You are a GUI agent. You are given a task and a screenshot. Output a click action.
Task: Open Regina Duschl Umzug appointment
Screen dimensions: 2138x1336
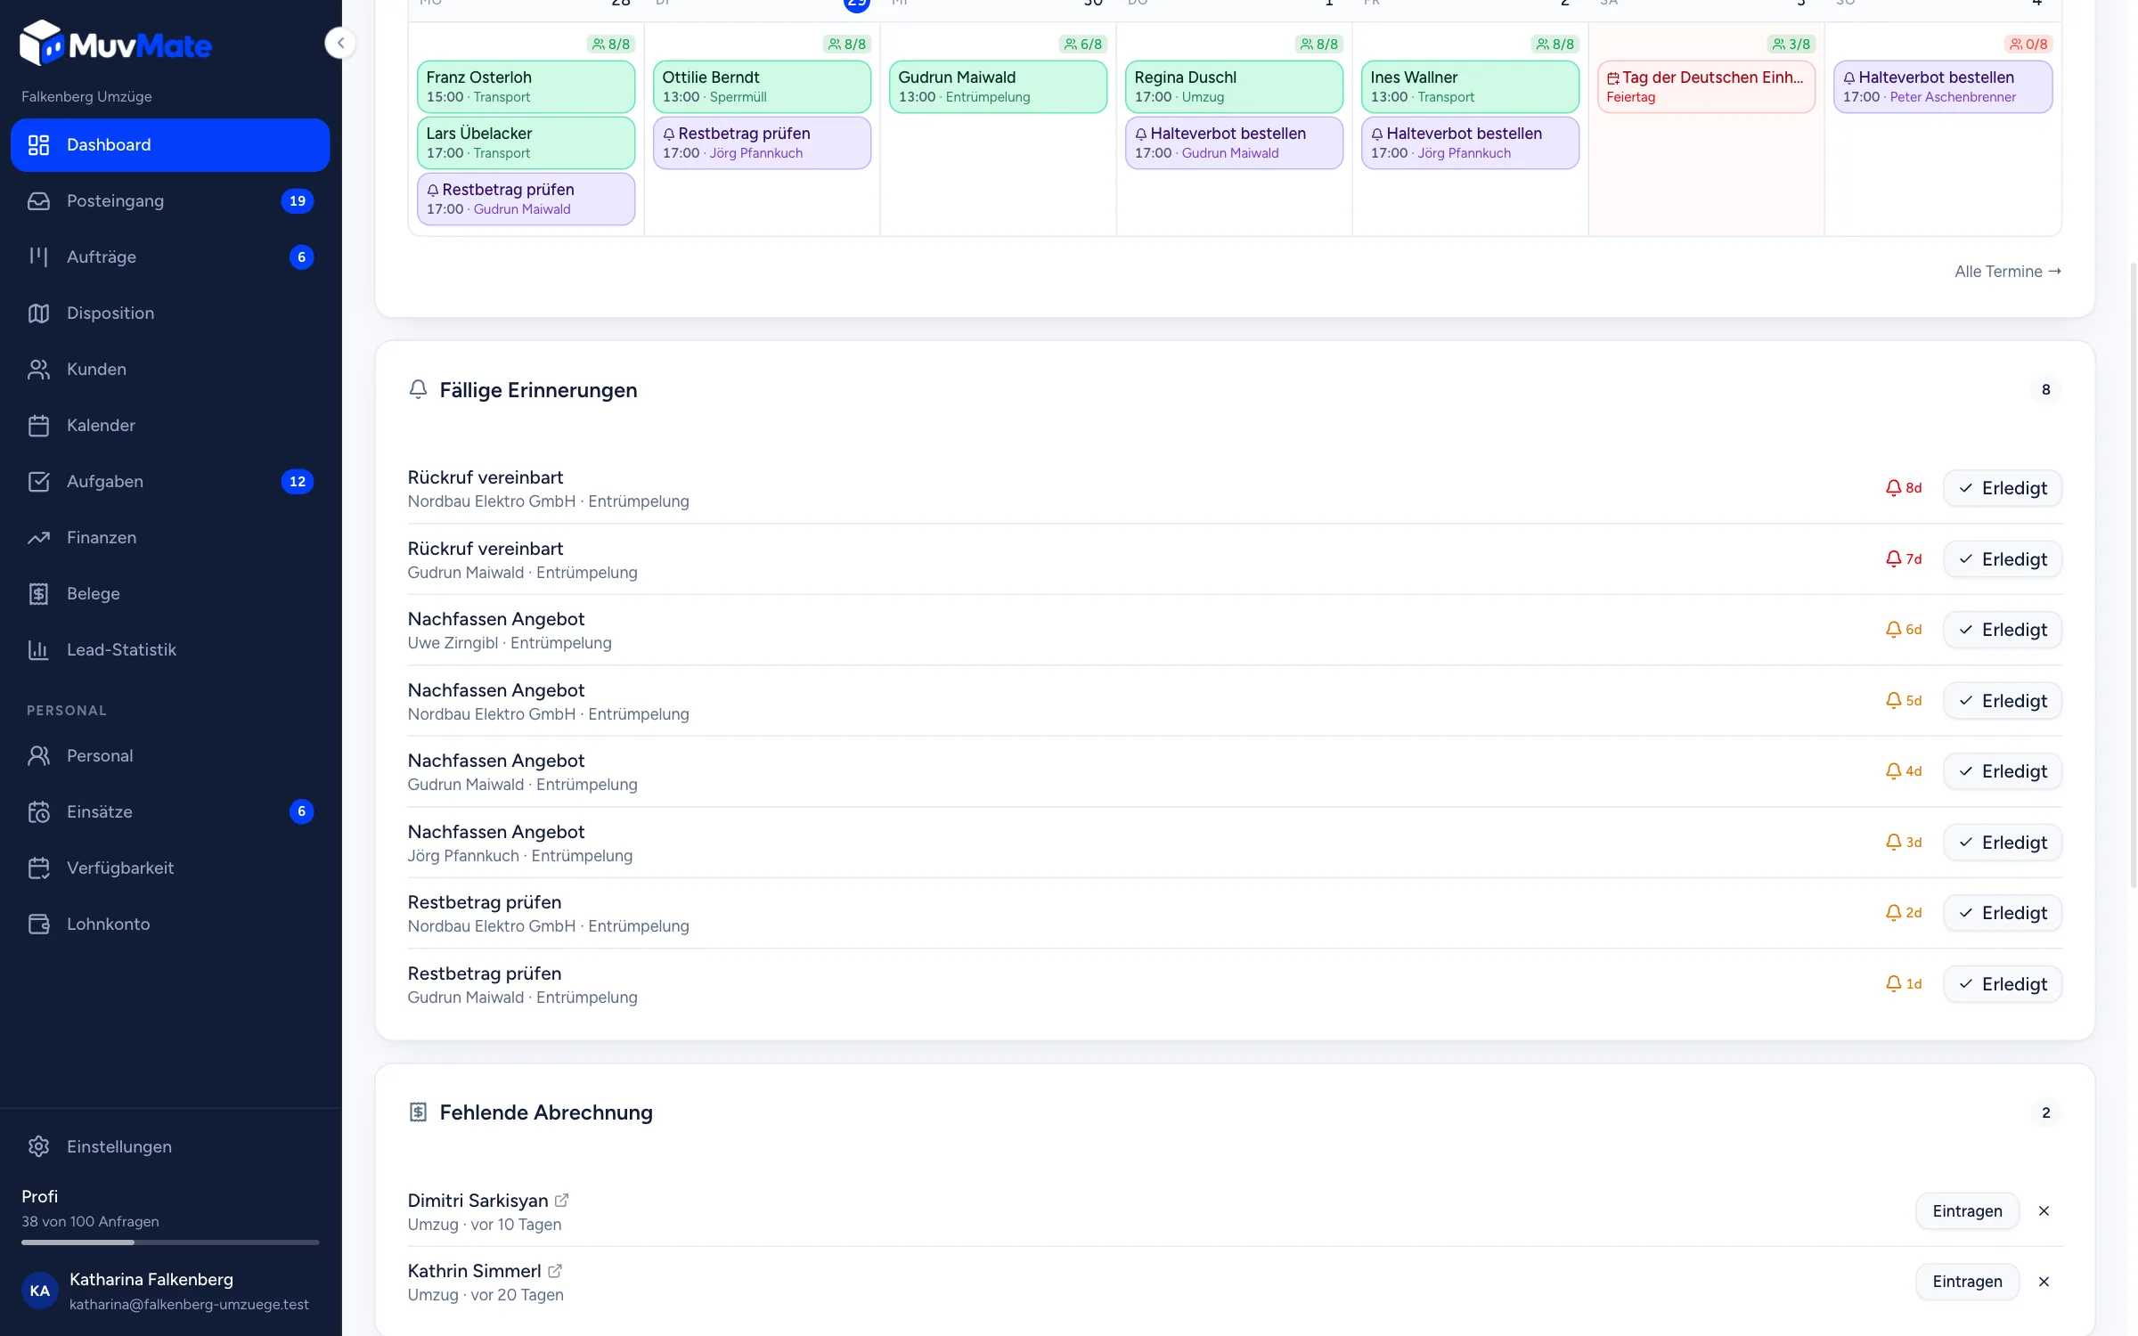pos(1234,86)
